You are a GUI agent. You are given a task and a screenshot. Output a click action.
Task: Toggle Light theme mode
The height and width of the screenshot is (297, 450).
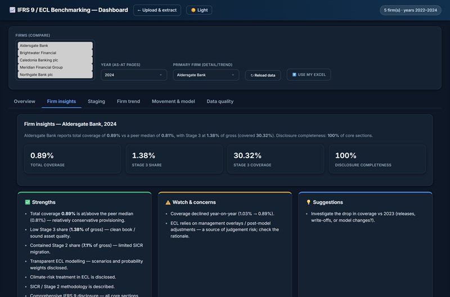pos(199,10)
